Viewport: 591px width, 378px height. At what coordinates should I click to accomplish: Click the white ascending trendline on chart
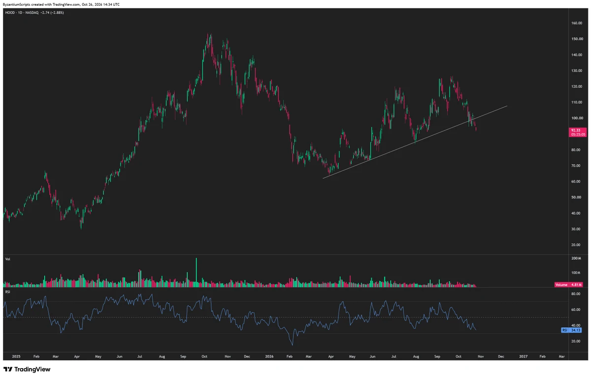pos(415,142)
